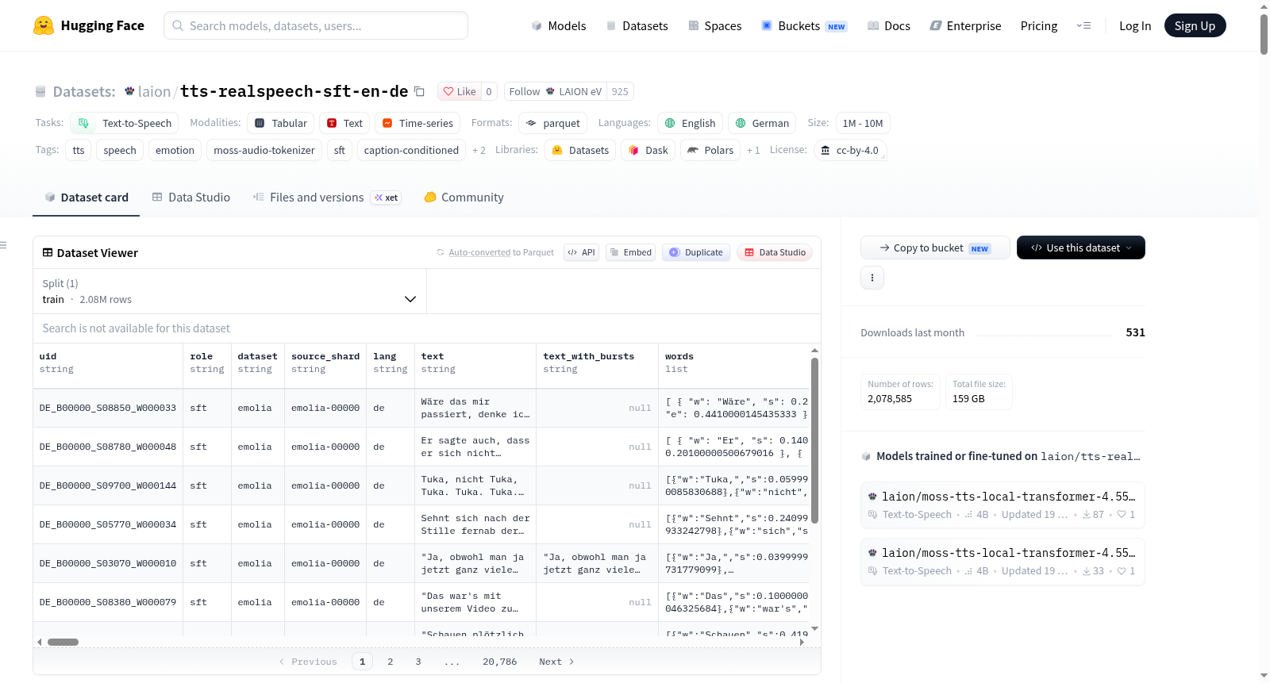Open the 925 followers count
The image size is (1270, 683).
pyautogui.click(x=620, y=91)
